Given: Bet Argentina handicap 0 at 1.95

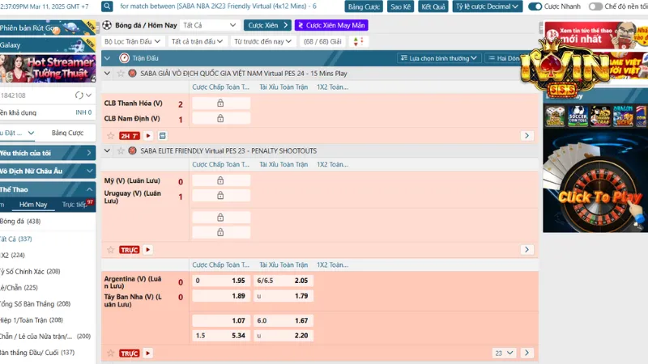Looking at the screenshot, I should (x=221, y=281).
